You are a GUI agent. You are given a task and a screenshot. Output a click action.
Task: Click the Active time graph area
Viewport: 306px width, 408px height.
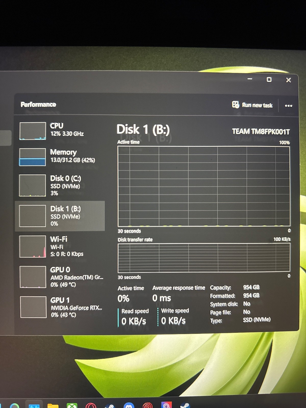[204, 186]
